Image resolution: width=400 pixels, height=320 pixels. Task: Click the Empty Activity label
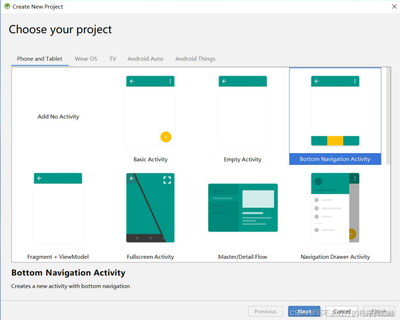pyautogui.click(x=243, y=159)
